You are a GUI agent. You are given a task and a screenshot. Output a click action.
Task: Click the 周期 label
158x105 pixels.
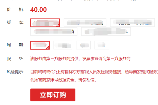(15, 45)
